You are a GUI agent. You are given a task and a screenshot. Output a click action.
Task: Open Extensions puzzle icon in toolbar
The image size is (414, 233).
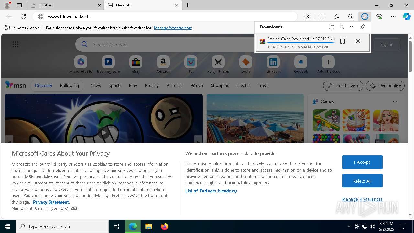(x=306, y=17)
